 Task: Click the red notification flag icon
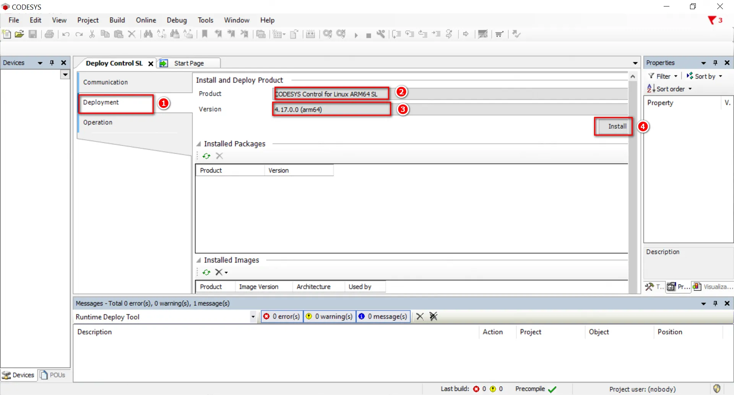(x=712, y=20)
